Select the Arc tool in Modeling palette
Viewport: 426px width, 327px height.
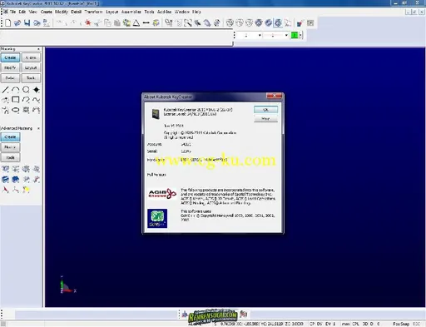(16, 90)
